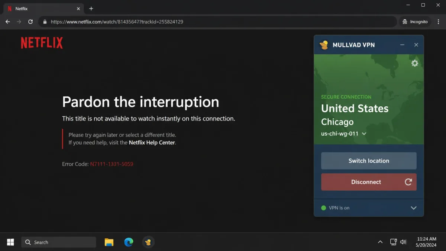Expand the VPN is on status chevron

(x=413, y=208)
